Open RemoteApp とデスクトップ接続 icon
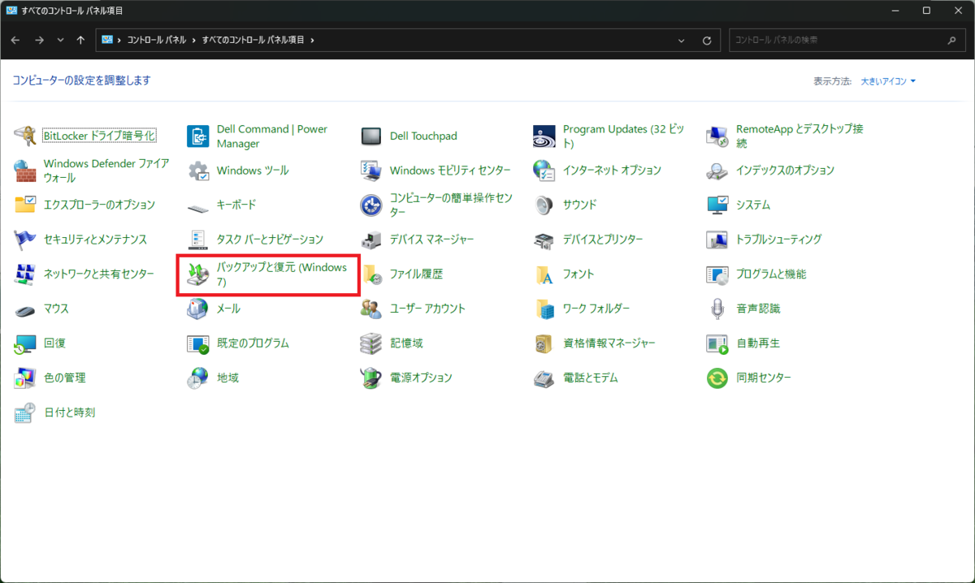This screenshot has width=975, height=583. (717, 136)
